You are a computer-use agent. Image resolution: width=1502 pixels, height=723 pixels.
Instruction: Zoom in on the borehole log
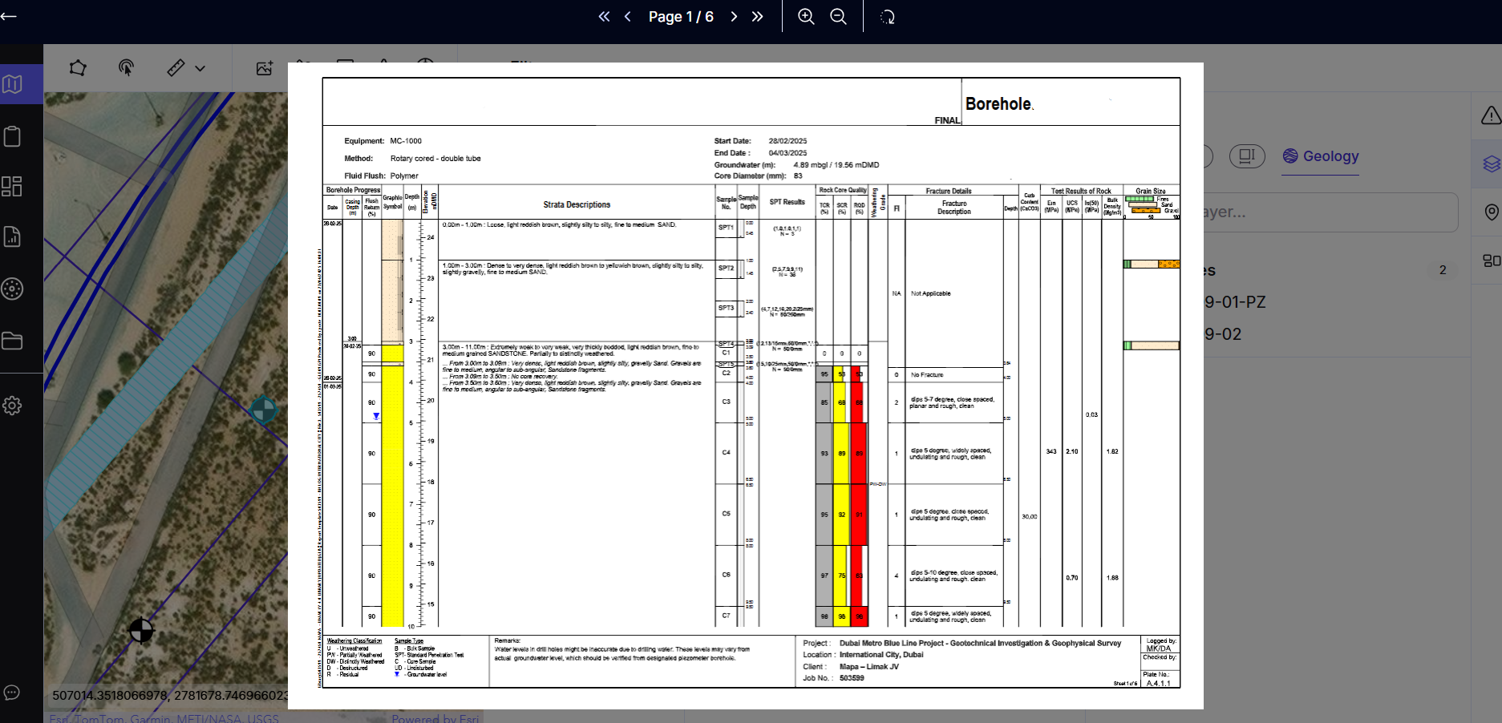pos(806,17)
